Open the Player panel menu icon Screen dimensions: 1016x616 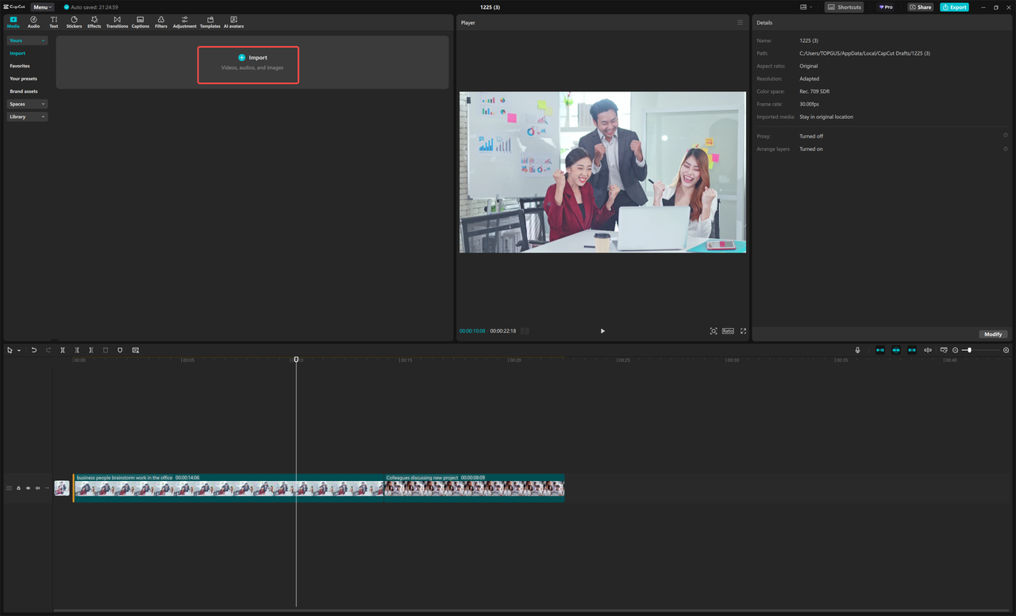coord(740,22)
